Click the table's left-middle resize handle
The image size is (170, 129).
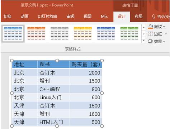pyautogui.click(x=12, y=93)
